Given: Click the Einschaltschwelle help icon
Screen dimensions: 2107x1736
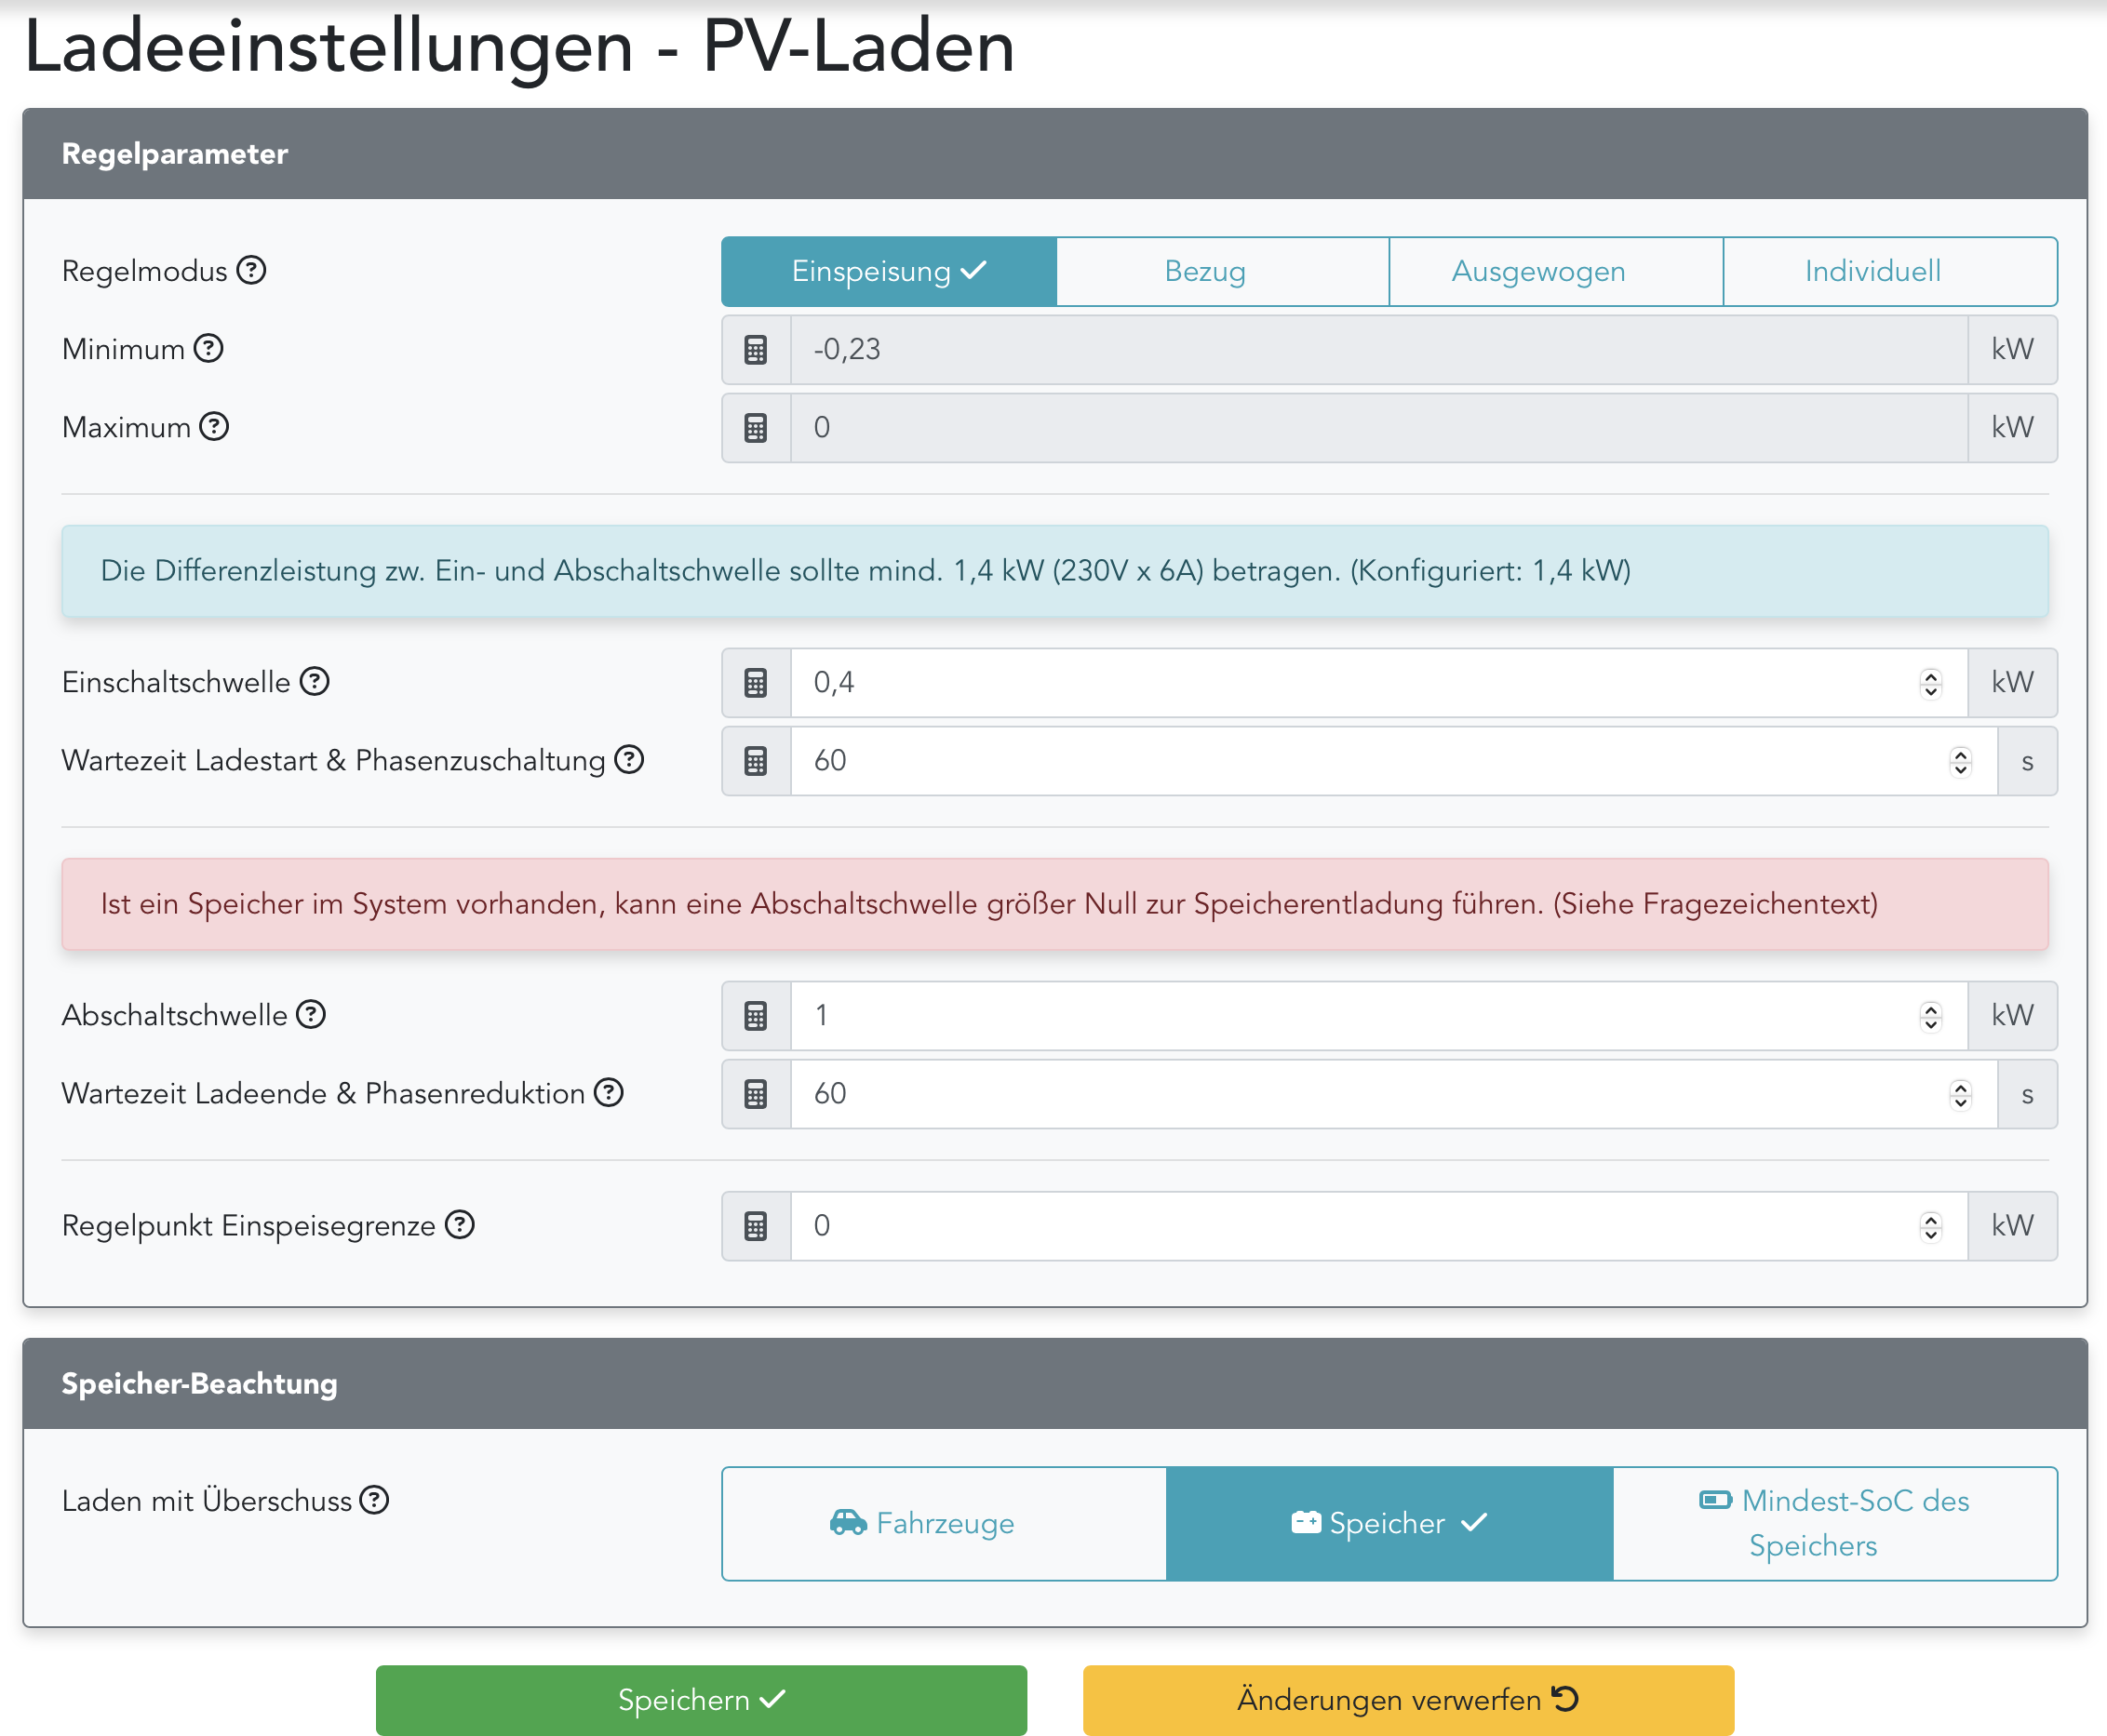Looking at the screenshot, I should click(x=315, y=681).
